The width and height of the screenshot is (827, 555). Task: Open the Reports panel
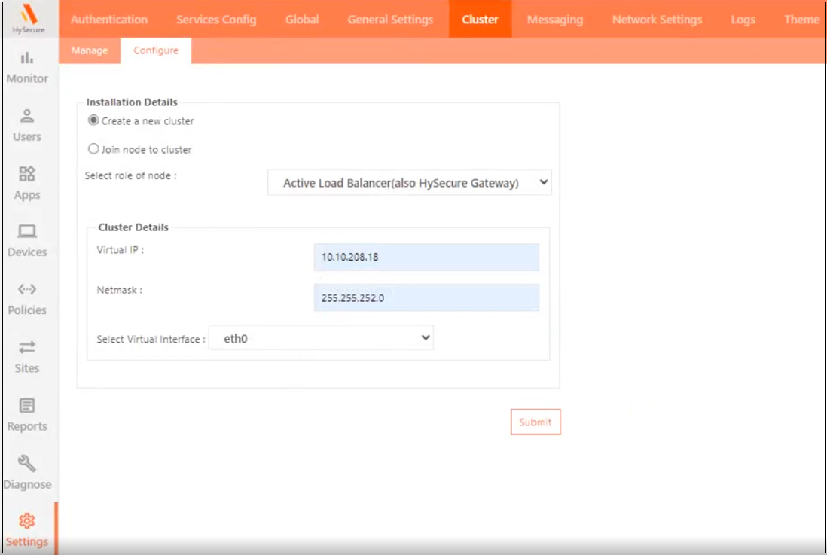[28, 415]
